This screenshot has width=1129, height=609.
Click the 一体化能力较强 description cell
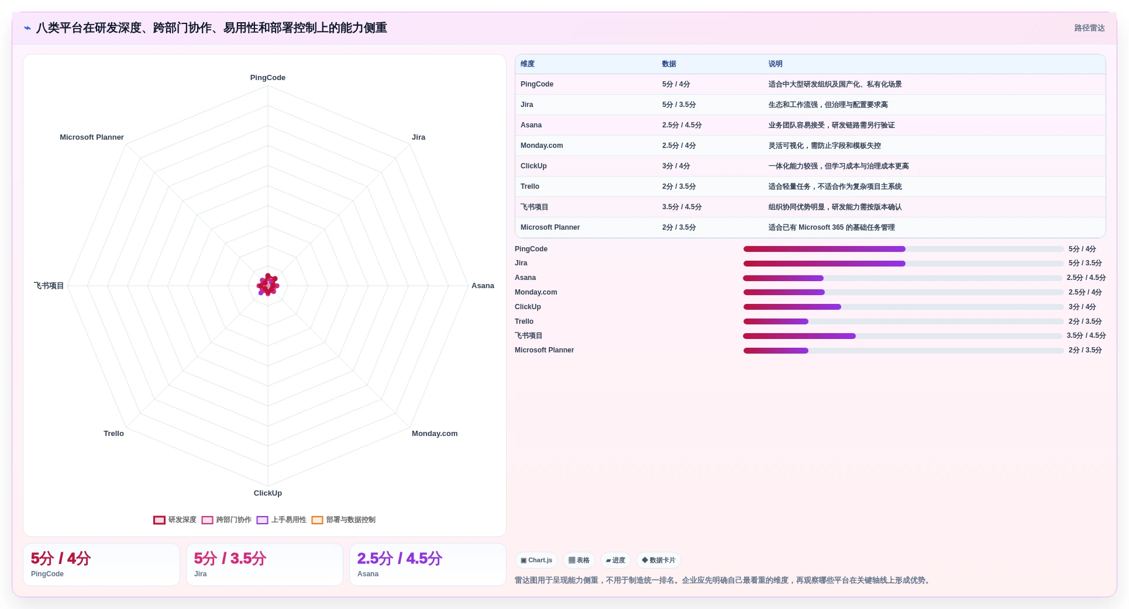(838, 166)
